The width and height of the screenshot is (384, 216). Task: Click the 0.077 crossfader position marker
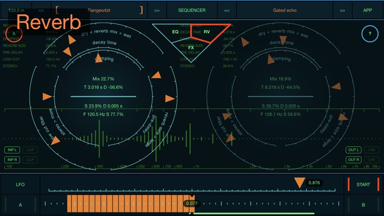pos(192,203)
